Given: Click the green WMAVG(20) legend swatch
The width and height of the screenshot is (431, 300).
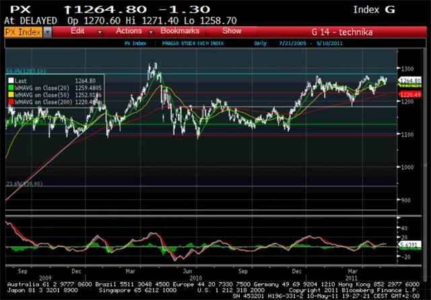Looking at the screenshot, I should tap(11, 88).
